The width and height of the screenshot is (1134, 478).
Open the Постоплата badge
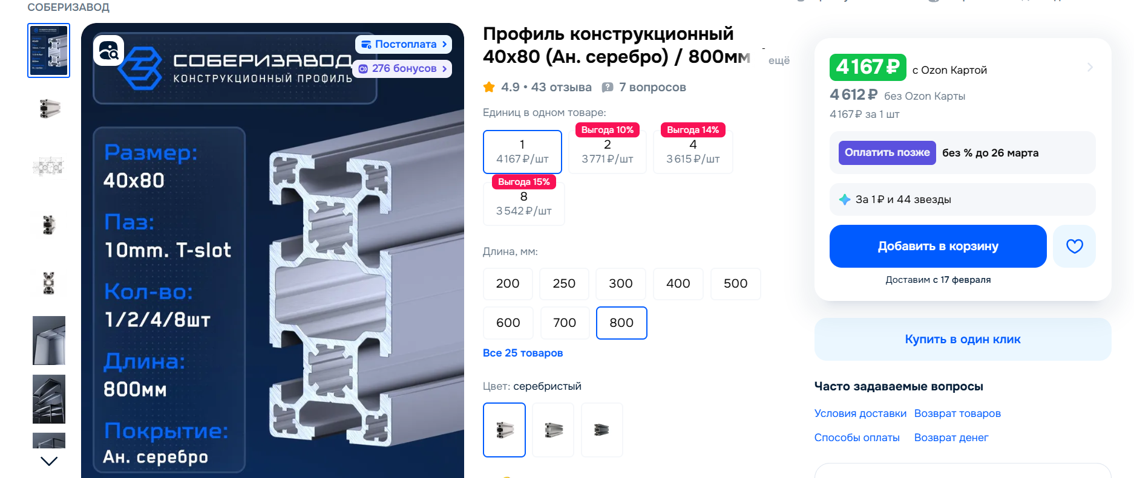[404, 44]
